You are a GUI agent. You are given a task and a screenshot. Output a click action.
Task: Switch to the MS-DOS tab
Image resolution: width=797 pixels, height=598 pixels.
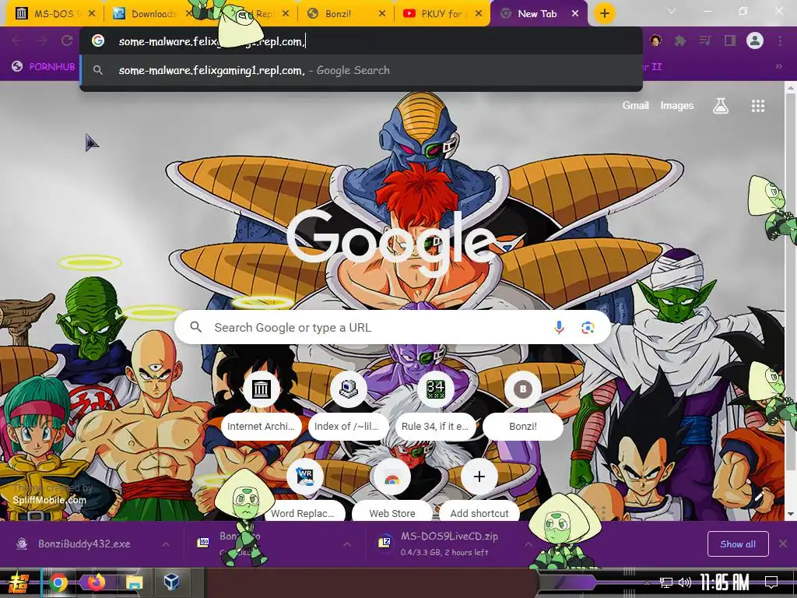55,14
